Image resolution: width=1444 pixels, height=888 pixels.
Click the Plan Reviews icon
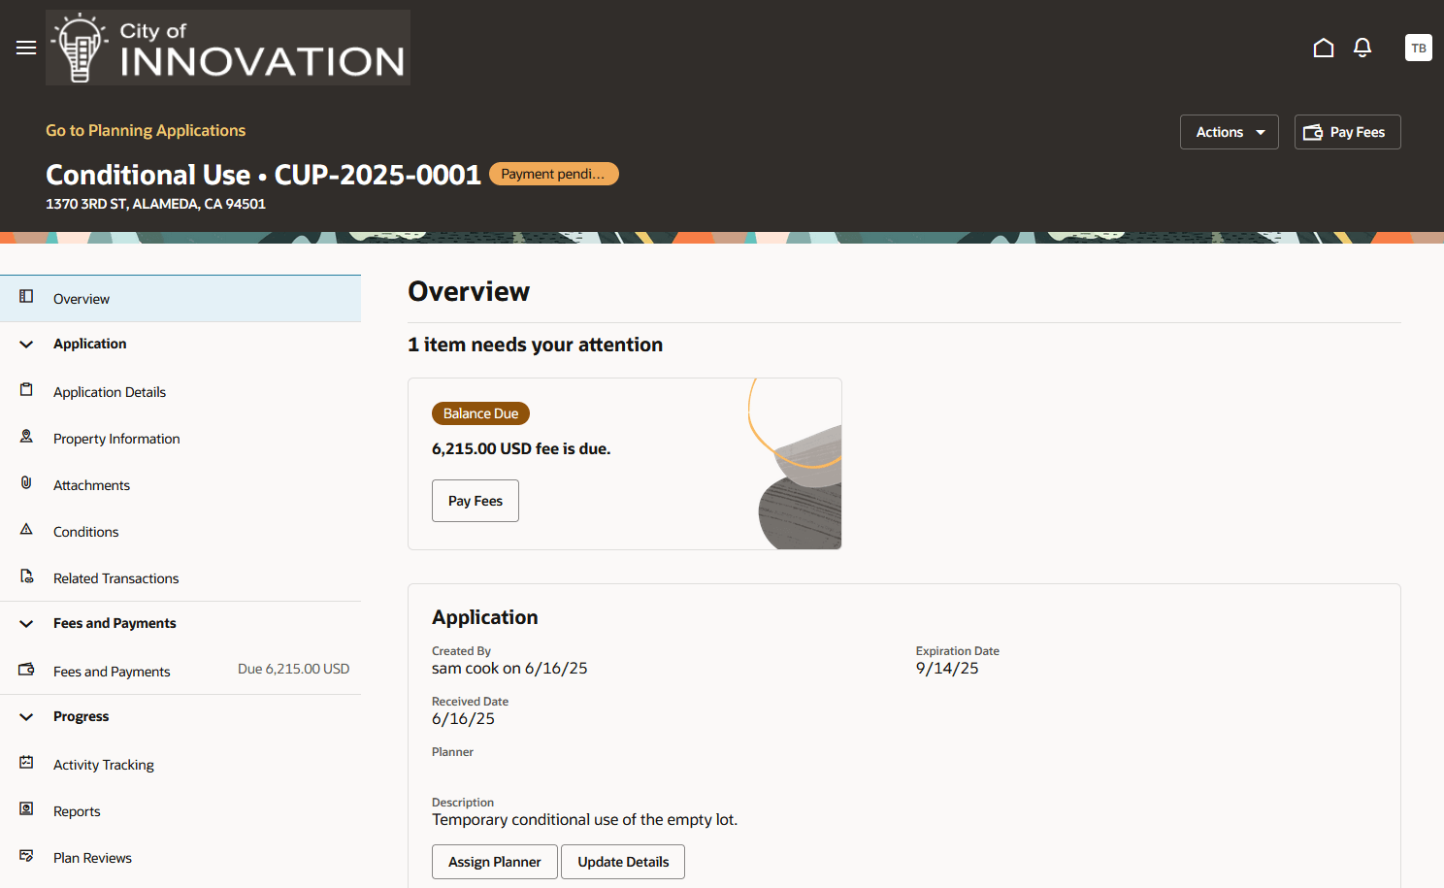[26, 855]
